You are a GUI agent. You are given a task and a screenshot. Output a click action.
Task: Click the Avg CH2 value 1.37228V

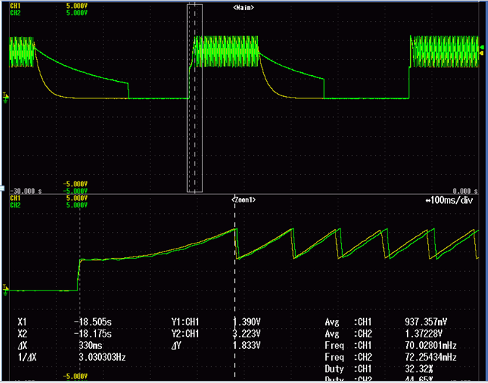coord(423,334)
